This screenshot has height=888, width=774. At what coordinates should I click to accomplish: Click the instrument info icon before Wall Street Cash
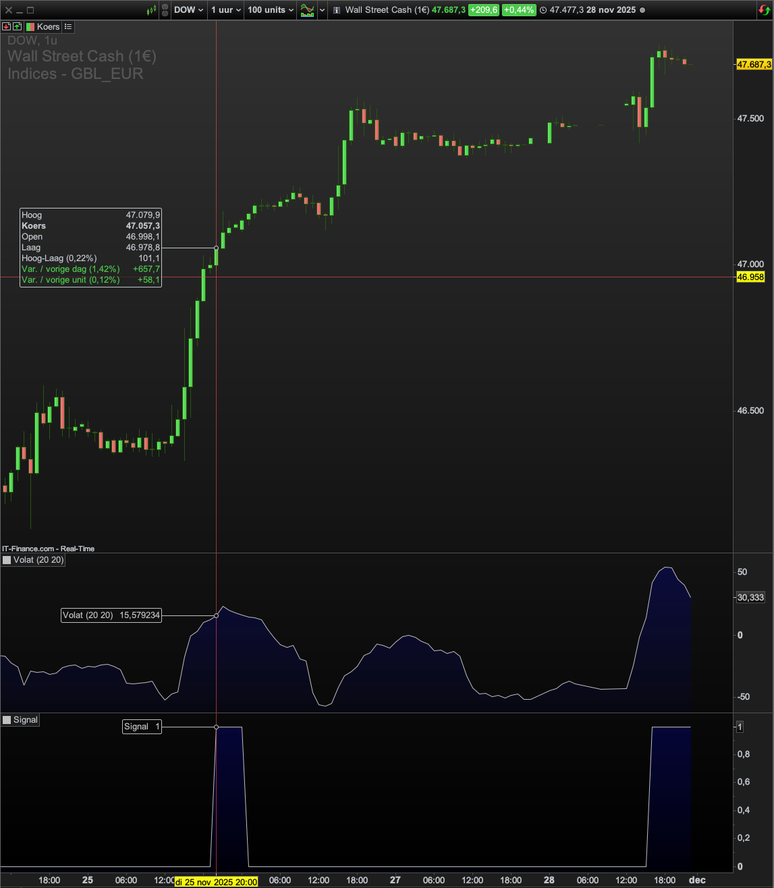tap(337, 10)
